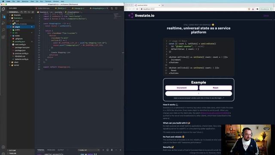Click the counter value field in Example

coord(199,93)
